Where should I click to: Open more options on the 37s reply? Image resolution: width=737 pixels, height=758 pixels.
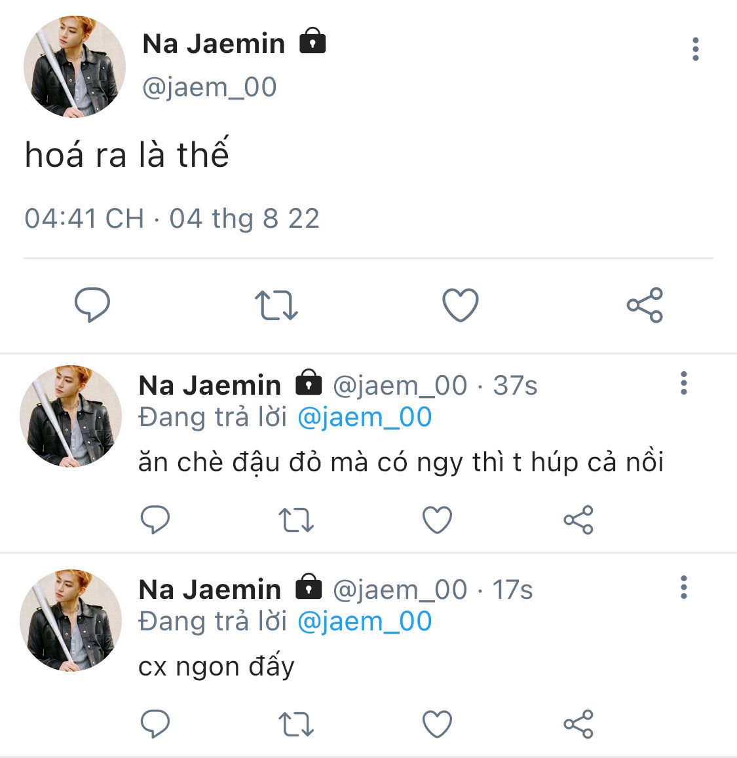pyautogui.click(x=683, y=383)
